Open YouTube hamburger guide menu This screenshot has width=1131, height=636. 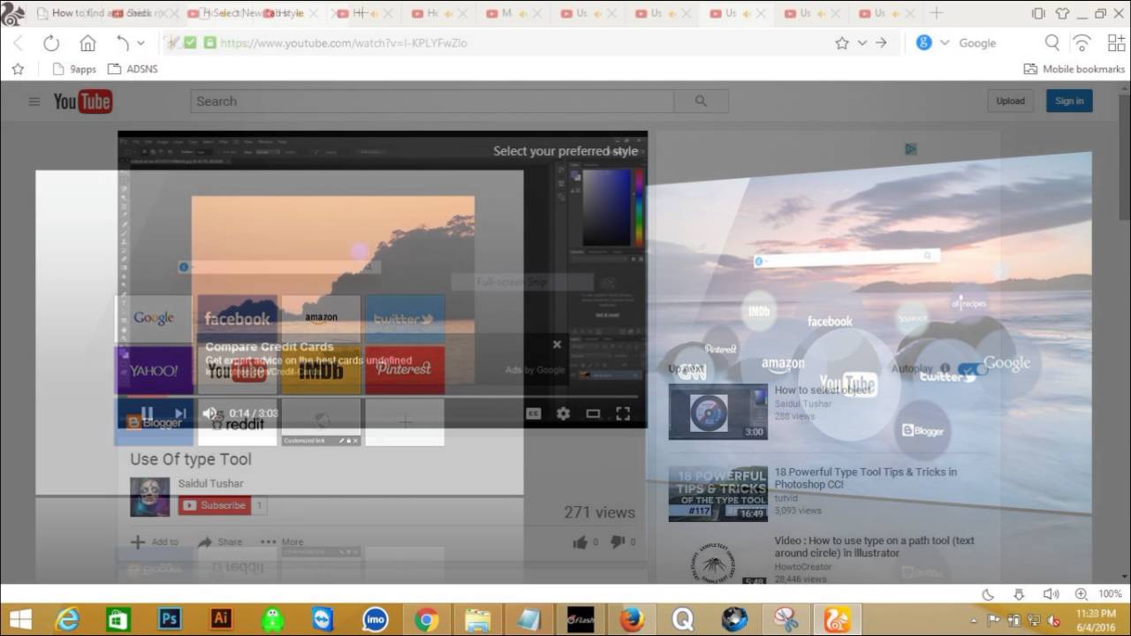coord(34,102)
